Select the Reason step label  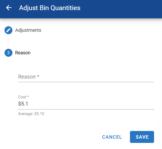[23, 53]
